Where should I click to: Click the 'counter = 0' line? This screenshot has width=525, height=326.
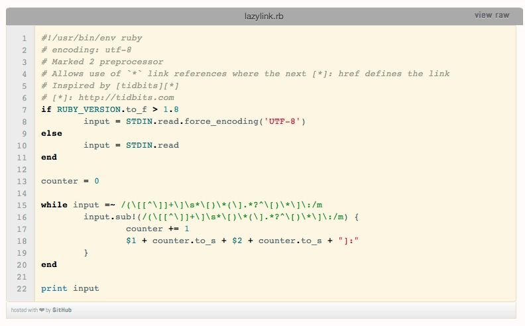click(70, 182)
